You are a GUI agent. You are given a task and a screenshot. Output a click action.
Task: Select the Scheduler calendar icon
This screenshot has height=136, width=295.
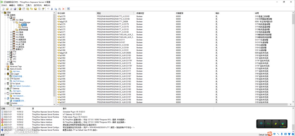[8, 103]
